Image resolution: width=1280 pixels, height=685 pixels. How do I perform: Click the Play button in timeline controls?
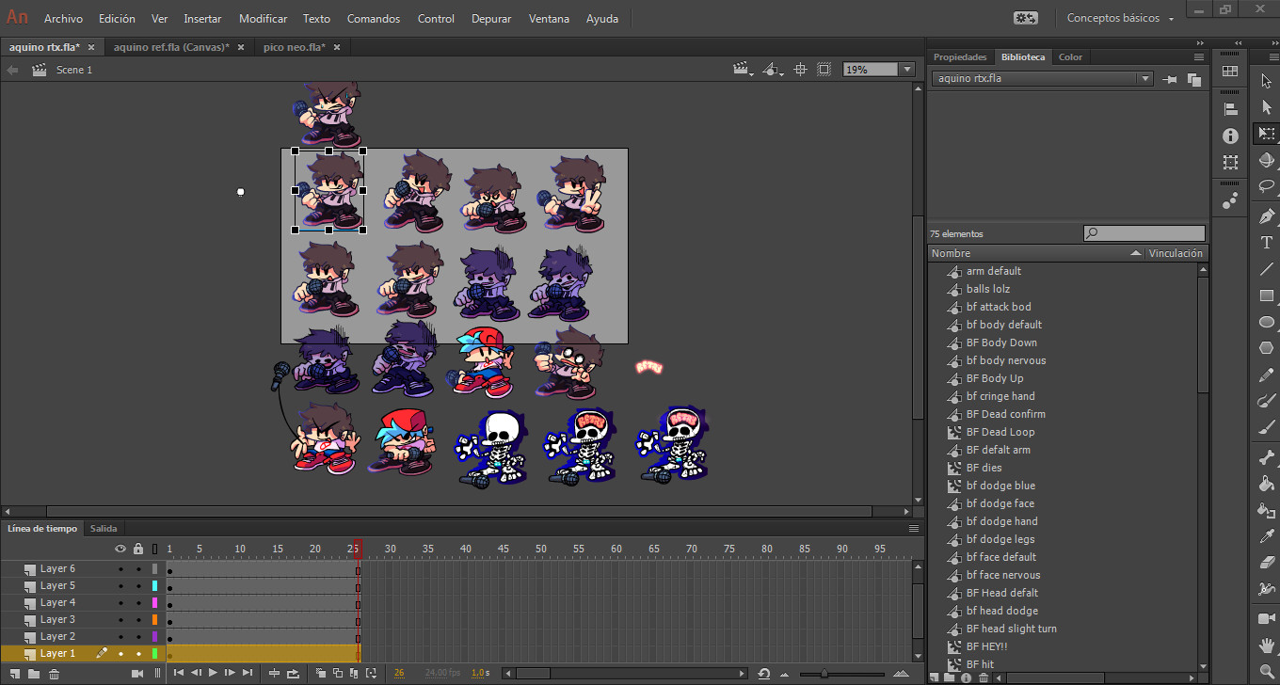tap(213, 673)
